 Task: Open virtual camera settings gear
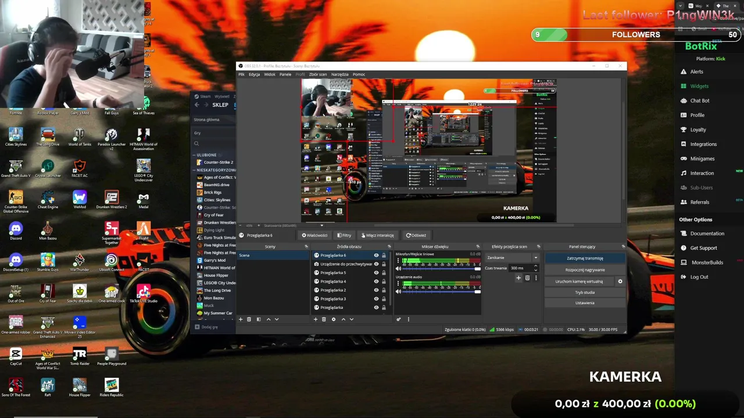pyautogui.click(x=620, y=282)
